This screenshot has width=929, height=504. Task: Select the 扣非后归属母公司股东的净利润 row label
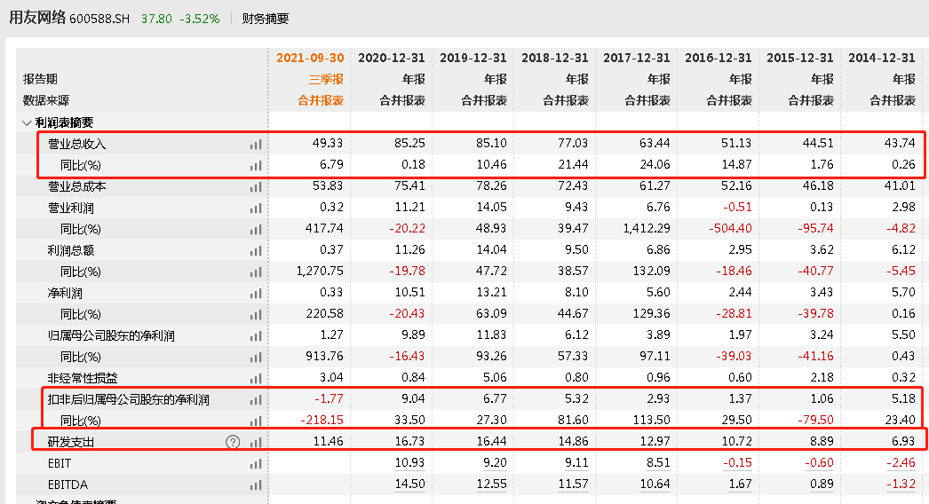(x=129, y=400)
